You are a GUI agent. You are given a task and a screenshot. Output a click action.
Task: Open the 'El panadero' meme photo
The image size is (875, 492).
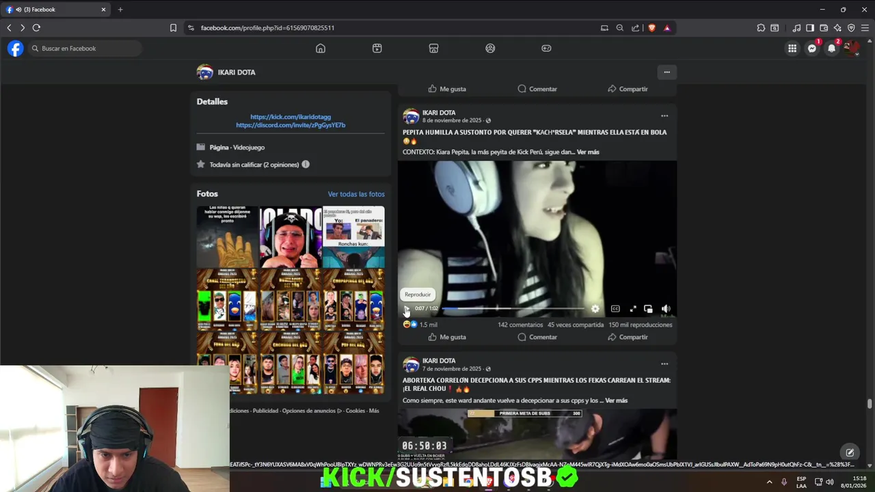click(353, 236)
